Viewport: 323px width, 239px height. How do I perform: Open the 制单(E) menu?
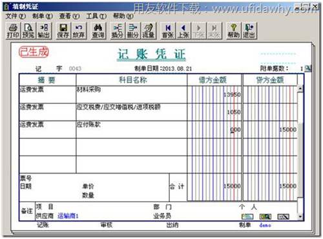pyautogui.click(x=43, y=16)
